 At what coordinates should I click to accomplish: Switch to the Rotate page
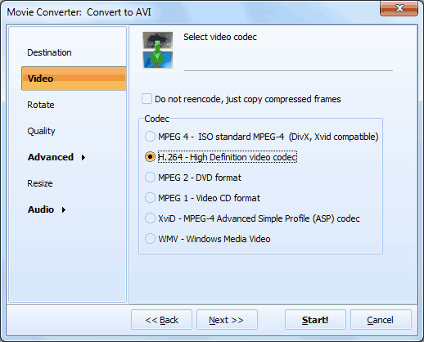pos(41,105)
